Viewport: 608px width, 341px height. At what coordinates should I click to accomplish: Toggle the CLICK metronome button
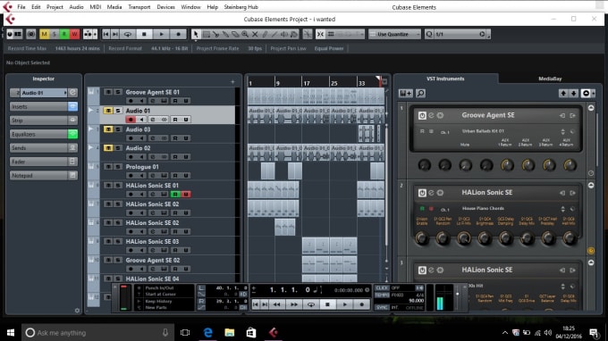(x=382, y=288)
